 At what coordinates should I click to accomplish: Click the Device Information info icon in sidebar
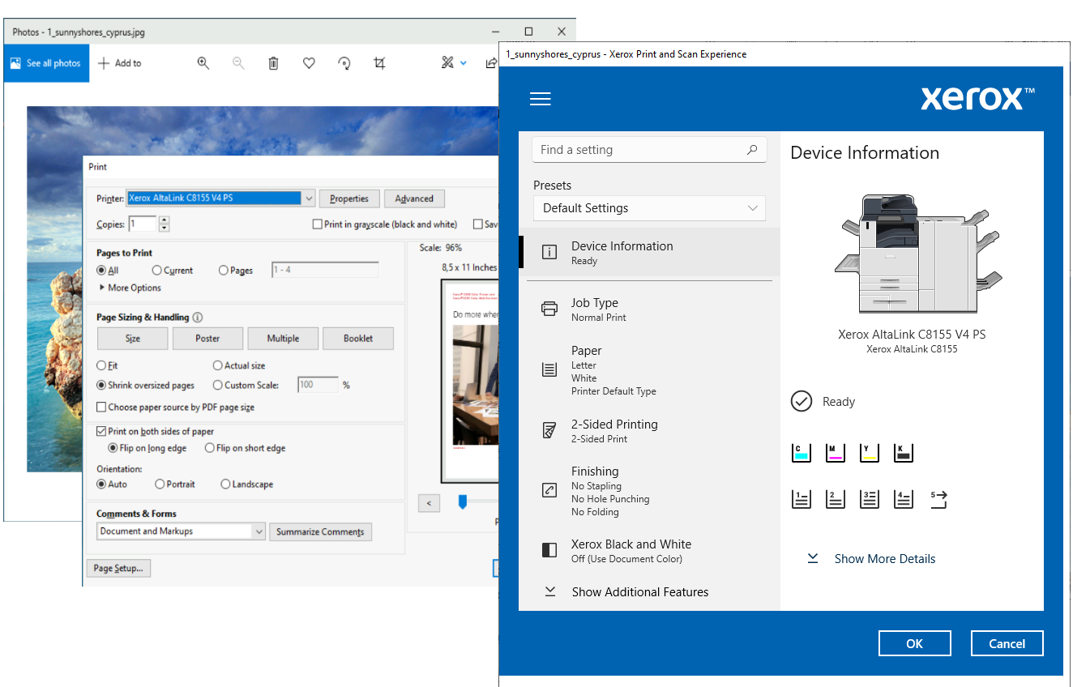[549, 252]
